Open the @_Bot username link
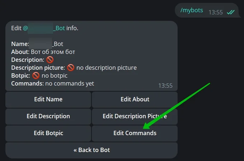 (44, 28)
